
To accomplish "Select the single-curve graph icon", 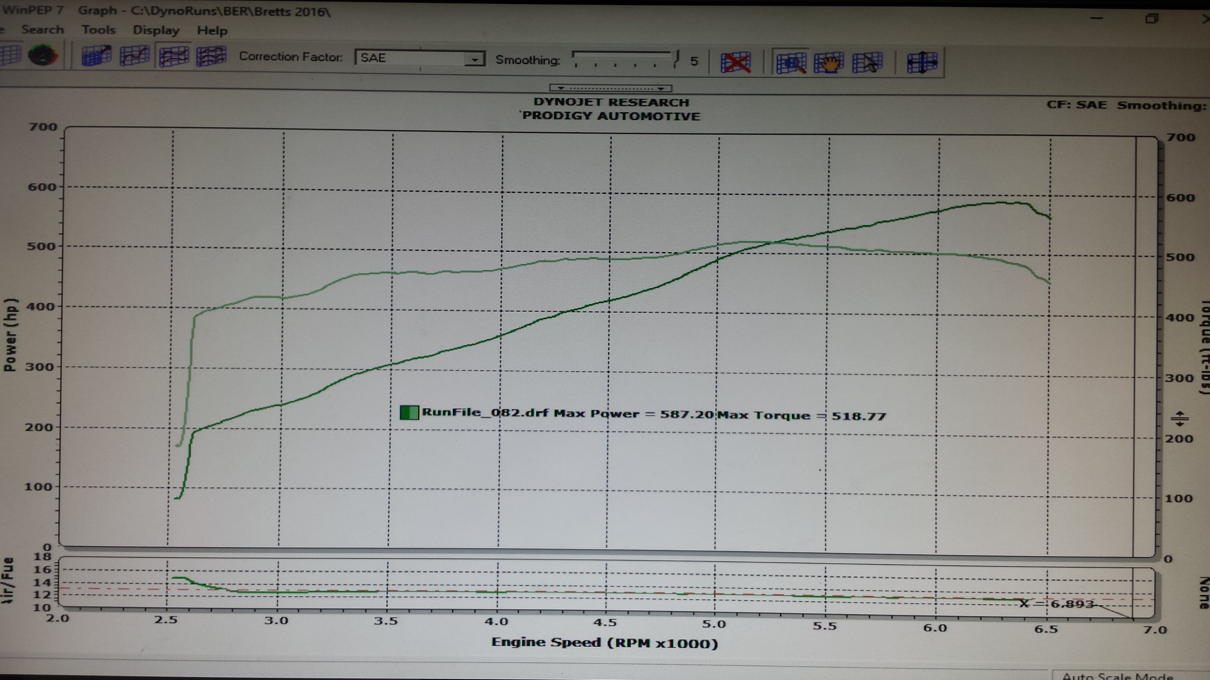I will click(x=135, y=56).
